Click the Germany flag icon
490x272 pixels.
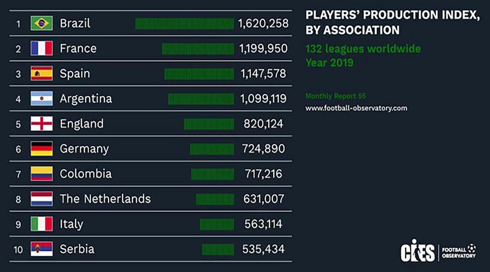[42, 149]
